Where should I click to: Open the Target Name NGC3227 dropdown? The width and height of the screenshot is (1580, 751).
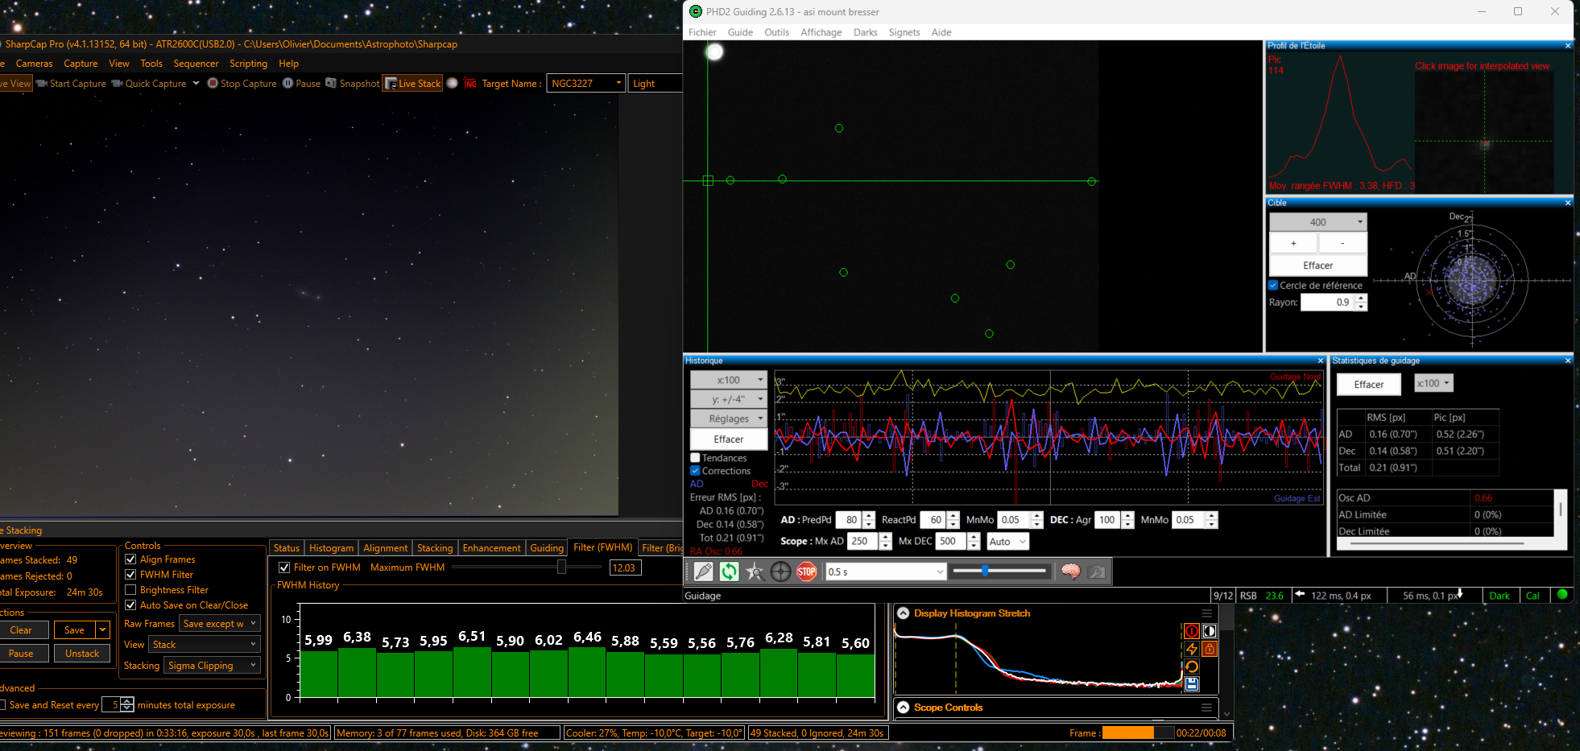(585, 83)
